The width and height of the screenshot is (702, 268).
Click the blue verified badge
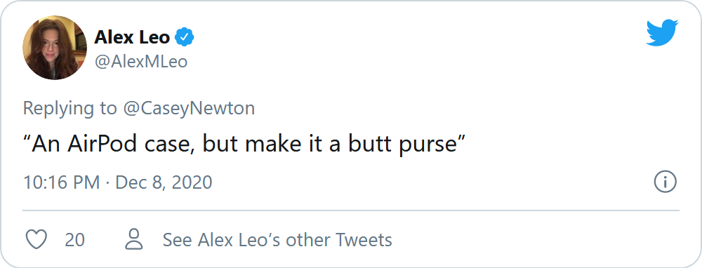click(x=184, y=37)
